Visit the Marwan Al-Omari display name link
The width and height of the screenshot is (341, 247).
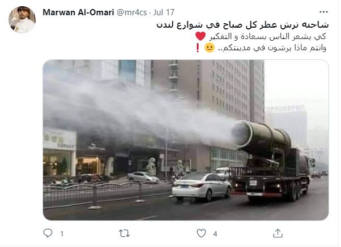[78, 12]
